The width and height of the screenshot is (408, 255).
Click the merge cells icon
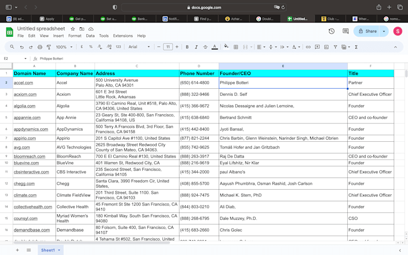click(245, 47)
